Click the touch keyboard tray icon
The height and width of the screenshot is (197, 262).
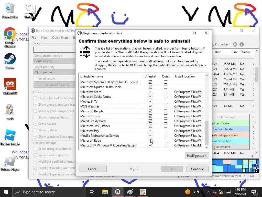[228, 192]
